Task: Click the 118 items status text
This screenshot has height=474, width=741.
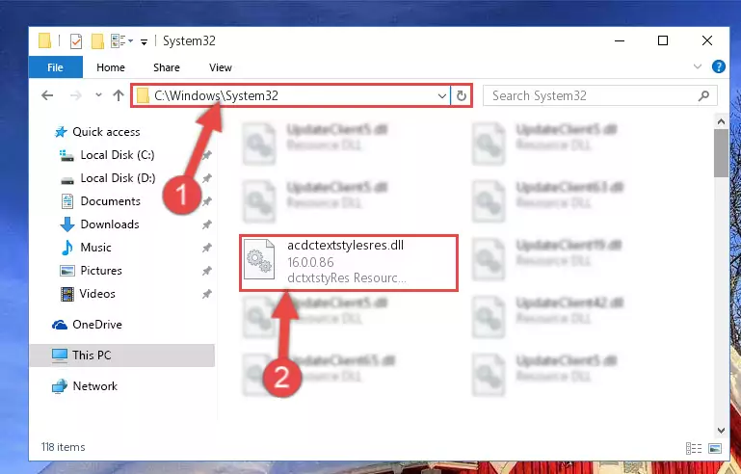Action: pos(63,447)
